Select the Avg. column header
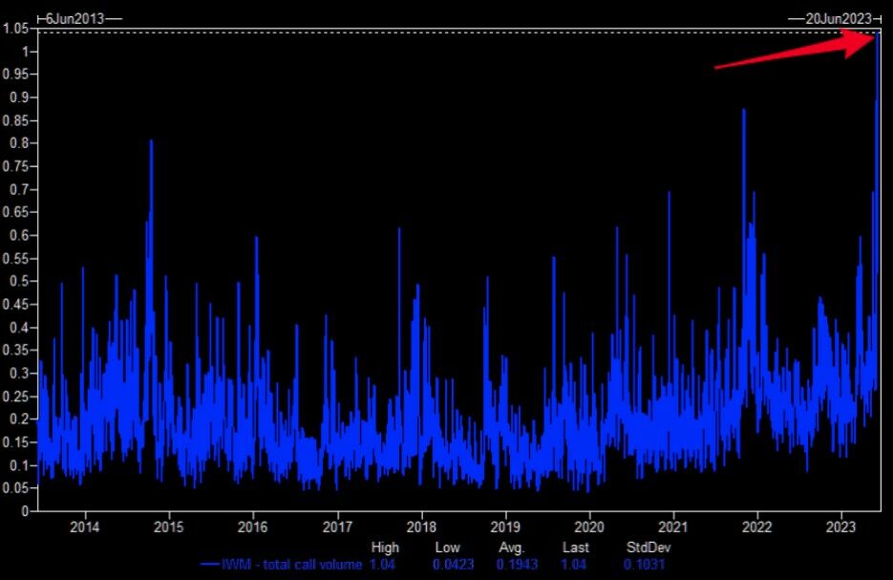 [x=511, y=548]
